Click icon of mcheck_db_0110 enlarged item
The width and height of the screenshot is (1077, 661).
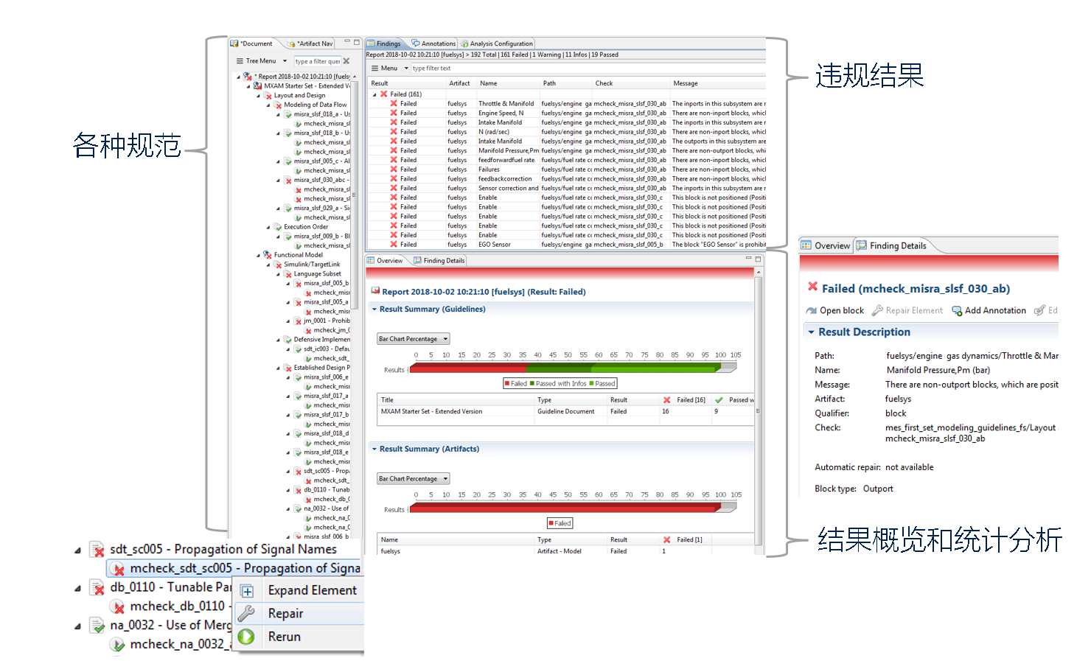point(118,607)
